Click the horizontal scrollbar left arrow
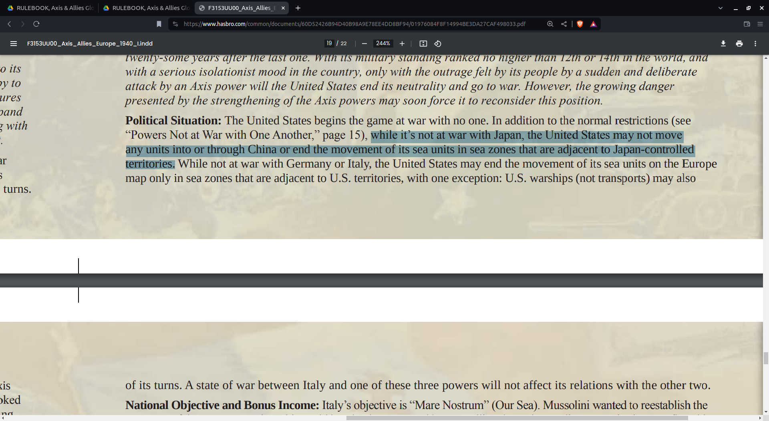This screenshot has height=421, width=769. tap(3, 418)
